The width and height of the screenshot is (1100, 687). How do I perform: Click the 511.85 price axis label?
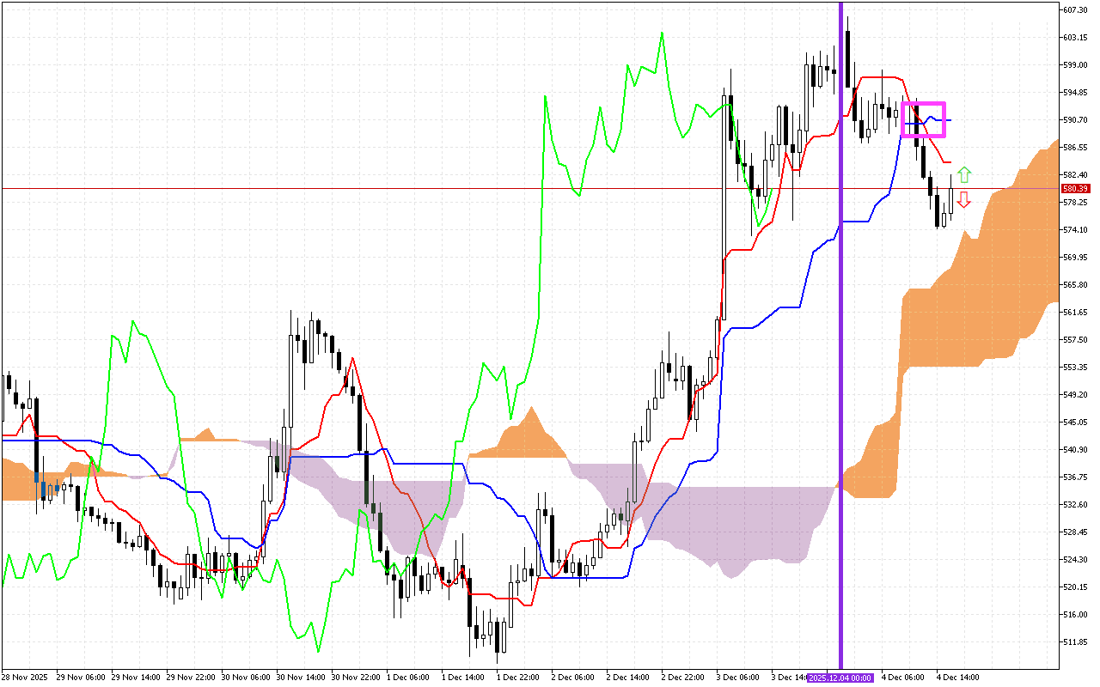coord(1076,641)
